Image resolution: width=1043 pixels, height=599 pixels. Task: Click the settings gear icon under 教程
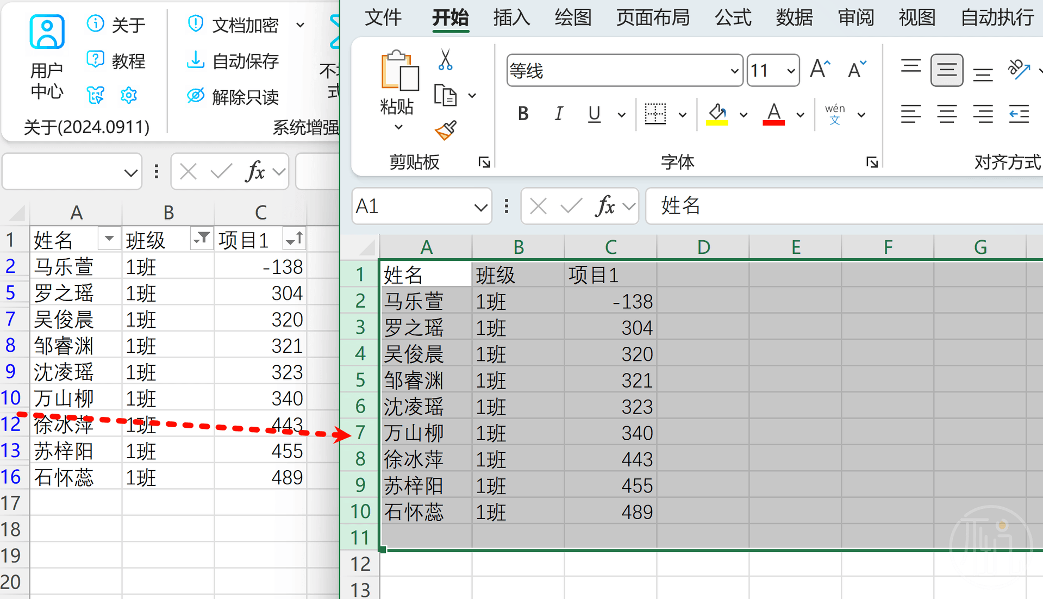[129, 96]
